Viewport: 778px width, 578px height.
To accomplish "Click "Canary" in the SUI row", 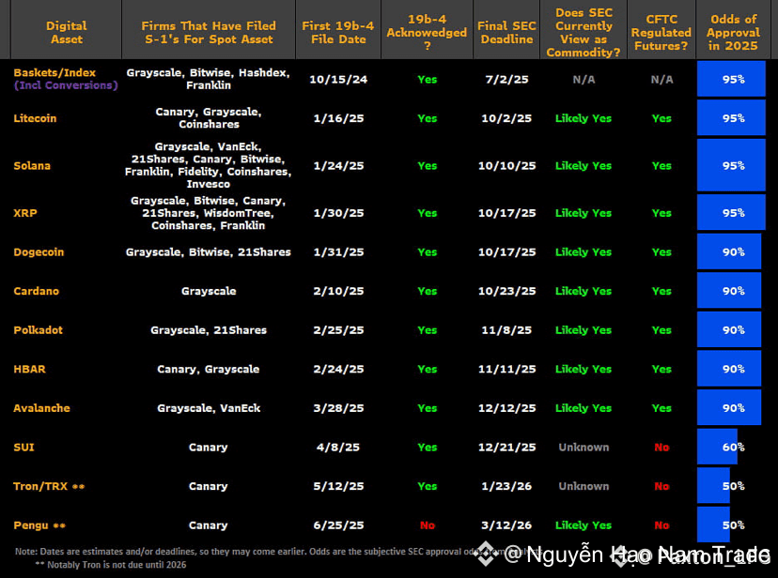I will click(x=209, y=448).
